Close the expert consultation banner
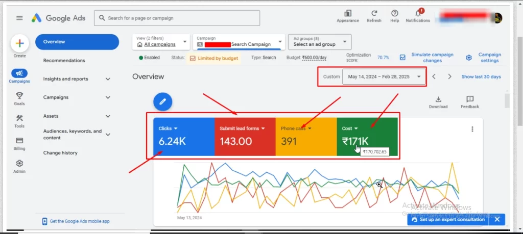Screen dimensions: 523x234 (x=497, y=220)
